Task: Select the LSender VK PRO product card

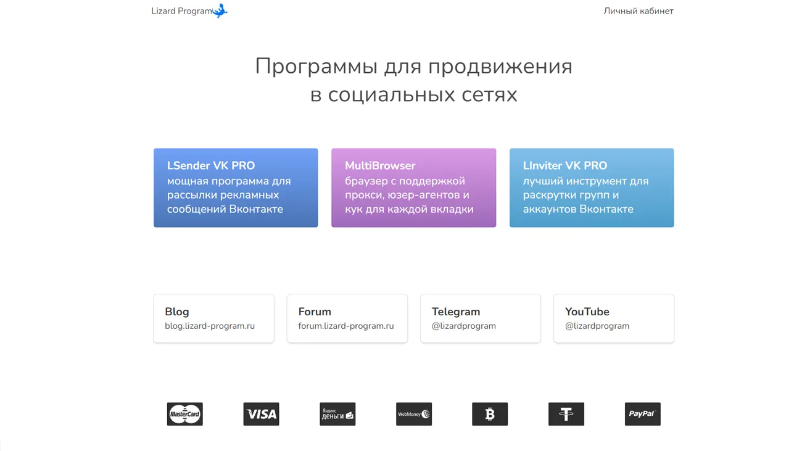Action: pos(236,188)
